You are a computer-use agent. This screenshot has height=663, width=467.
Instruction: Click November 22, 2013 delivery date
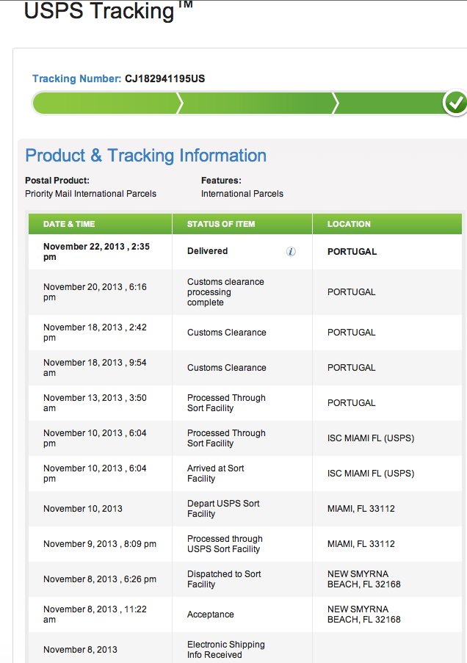(x=96, y=252)
